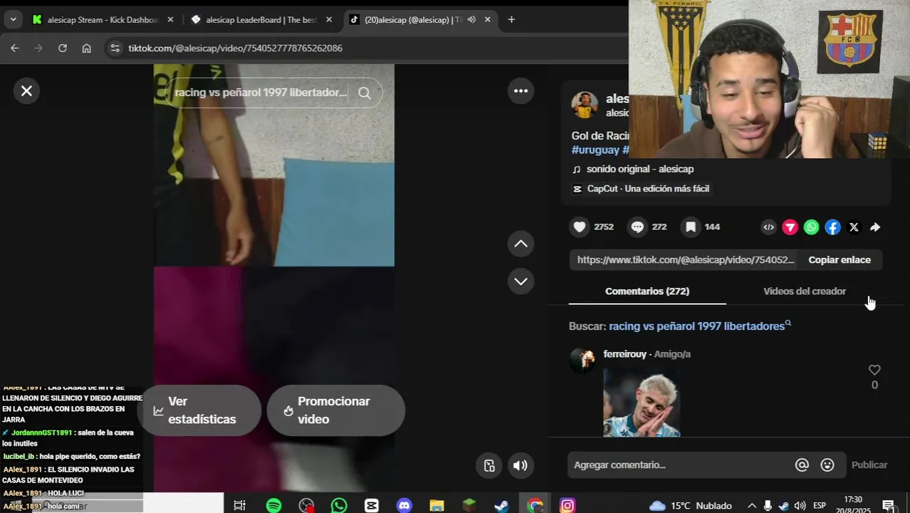Toggle video mute speaker button

[x=521, y=465]
